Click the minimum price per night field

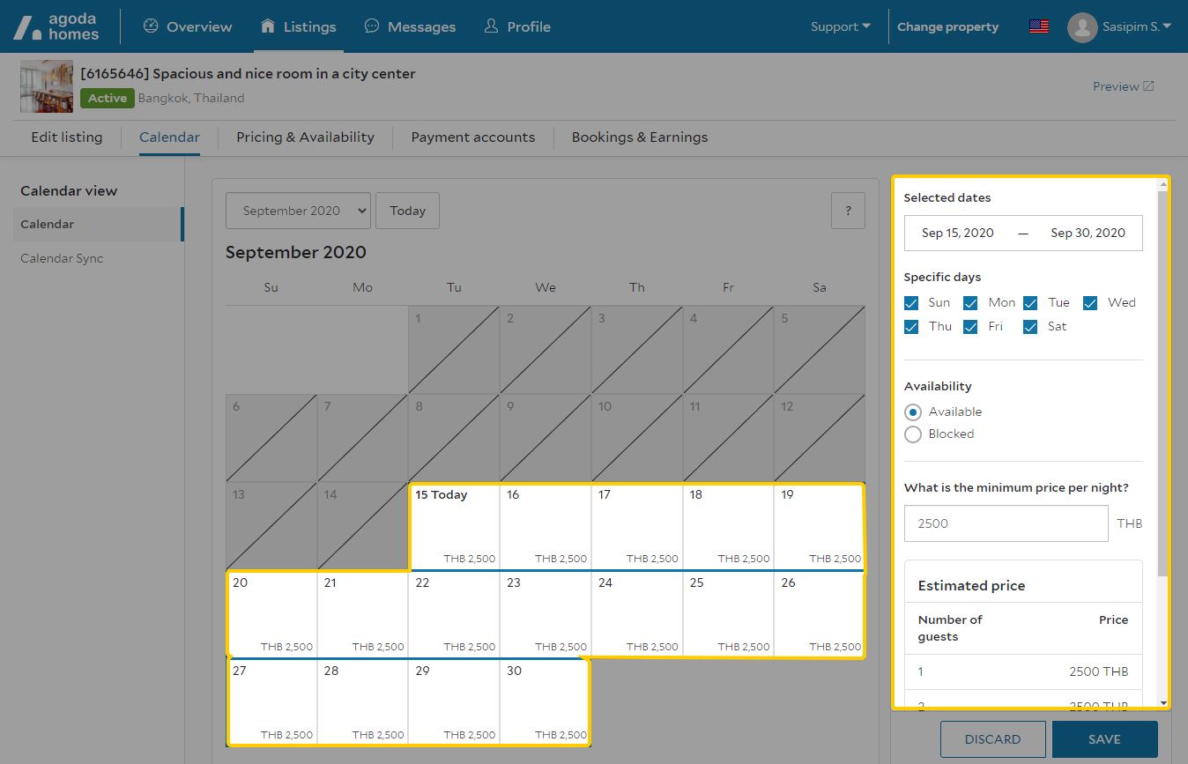click(x=1006, y=523)
